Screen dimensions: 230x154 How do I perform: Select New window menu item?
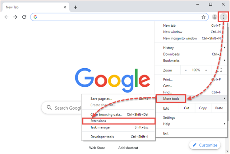(191, 32)
